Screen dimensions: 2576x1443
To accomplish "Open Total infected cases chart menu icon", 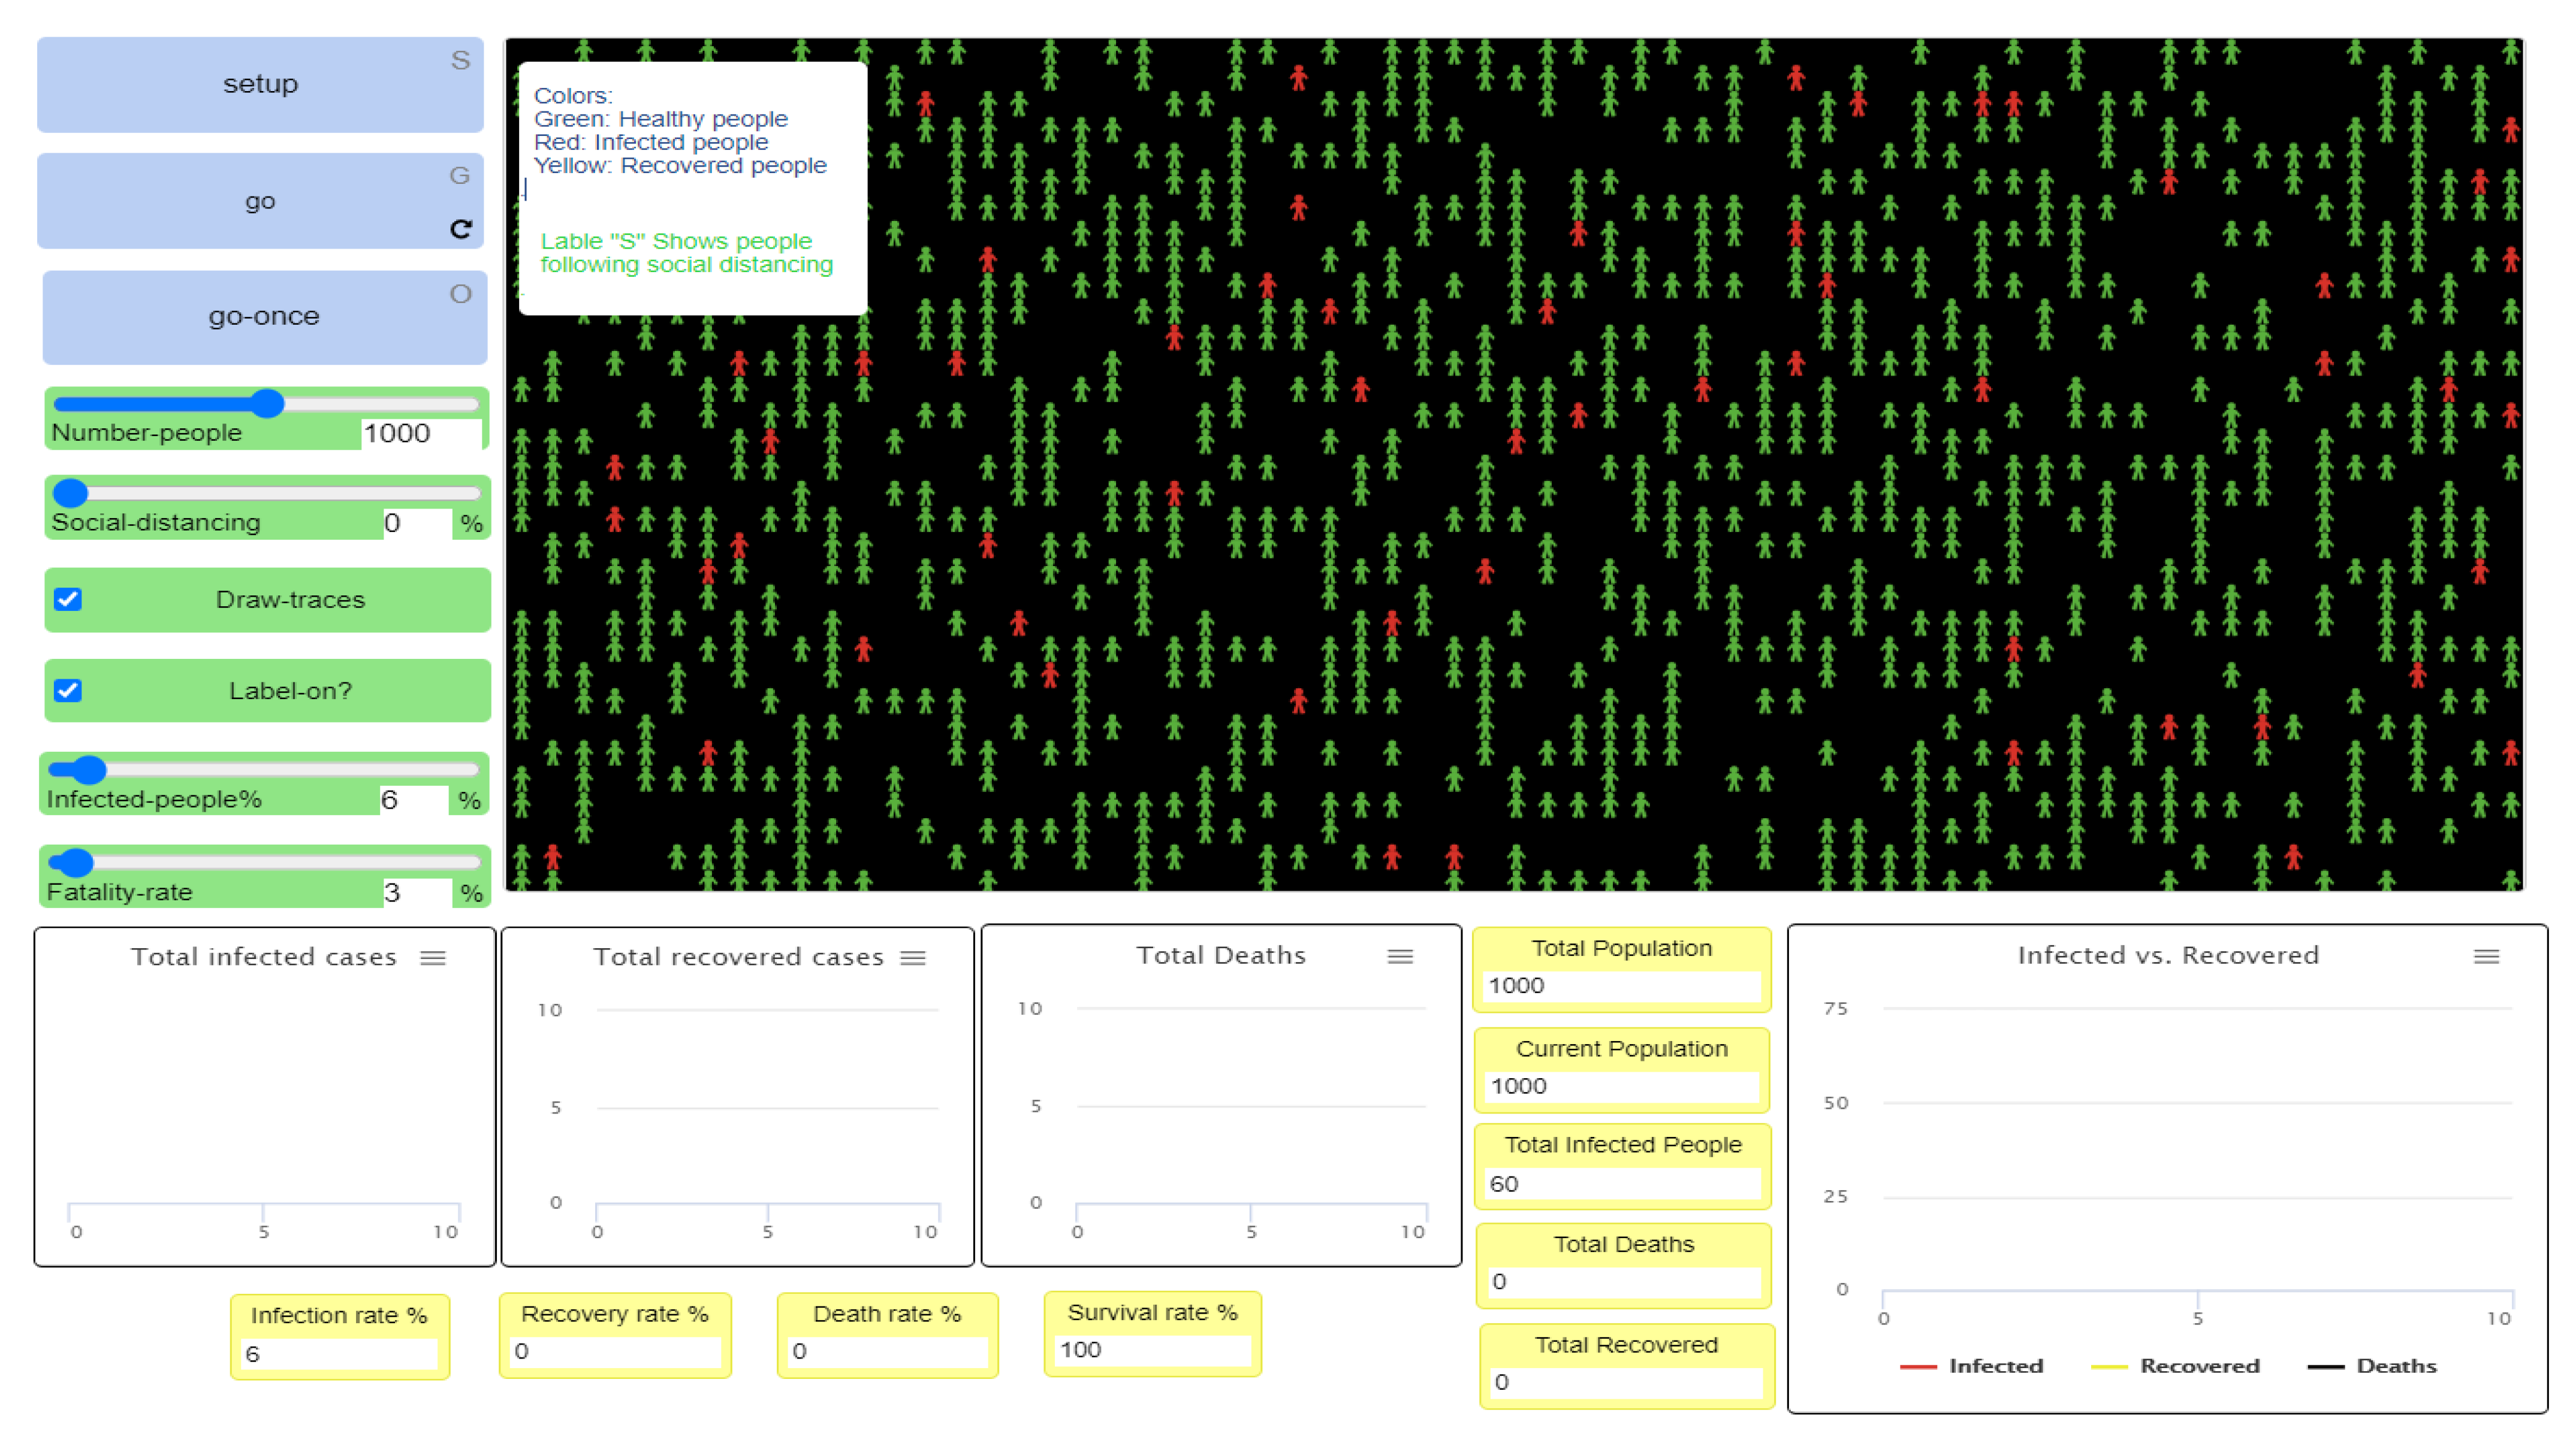I will coord(433,957).
